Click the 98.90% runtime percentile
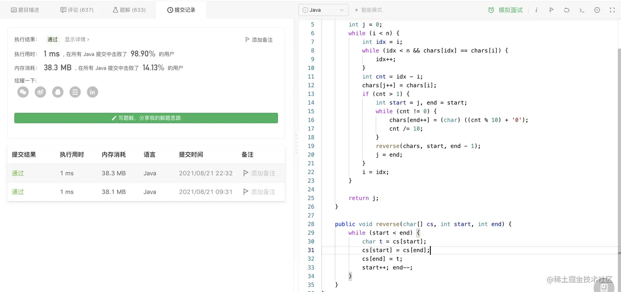621x292 pixels. point(143,54)
